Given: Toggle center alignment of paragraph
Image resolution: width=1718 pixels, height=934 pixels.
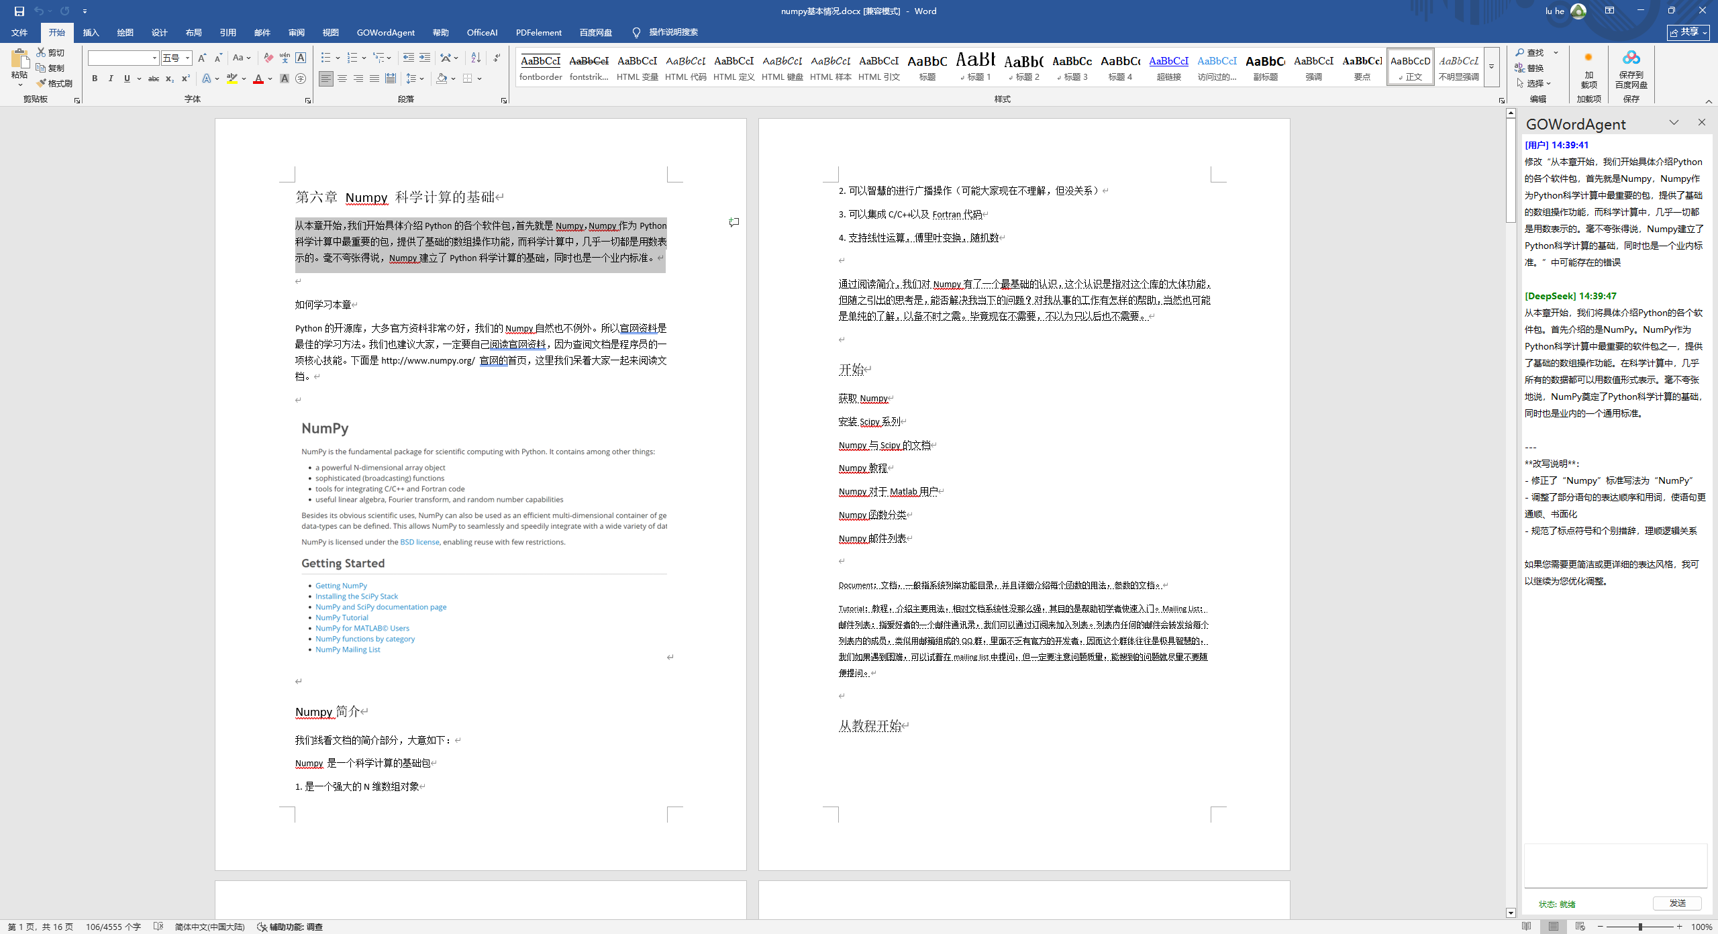Looking at the screenshot, I should point(342,79).
